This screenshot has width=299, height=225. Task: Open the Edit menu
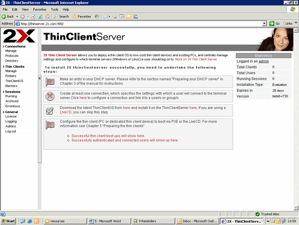click(x=15, y=9)
